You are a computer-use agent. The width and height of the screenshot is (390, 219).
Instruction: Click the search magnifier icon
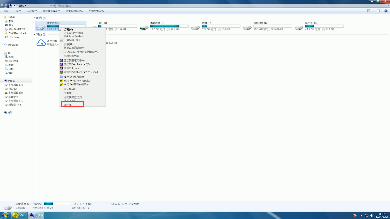coord(388,5)
